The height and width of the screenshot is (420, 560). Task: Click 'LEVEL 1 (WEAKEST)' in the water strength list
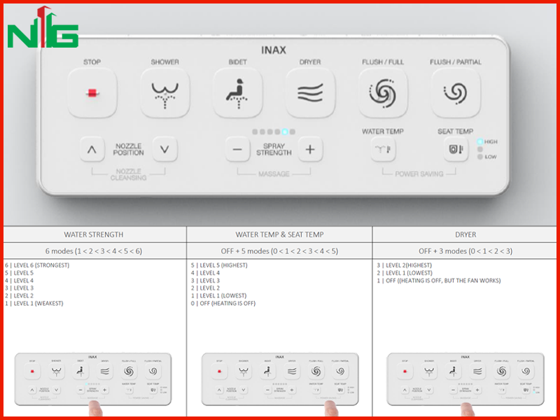point(34,303)
